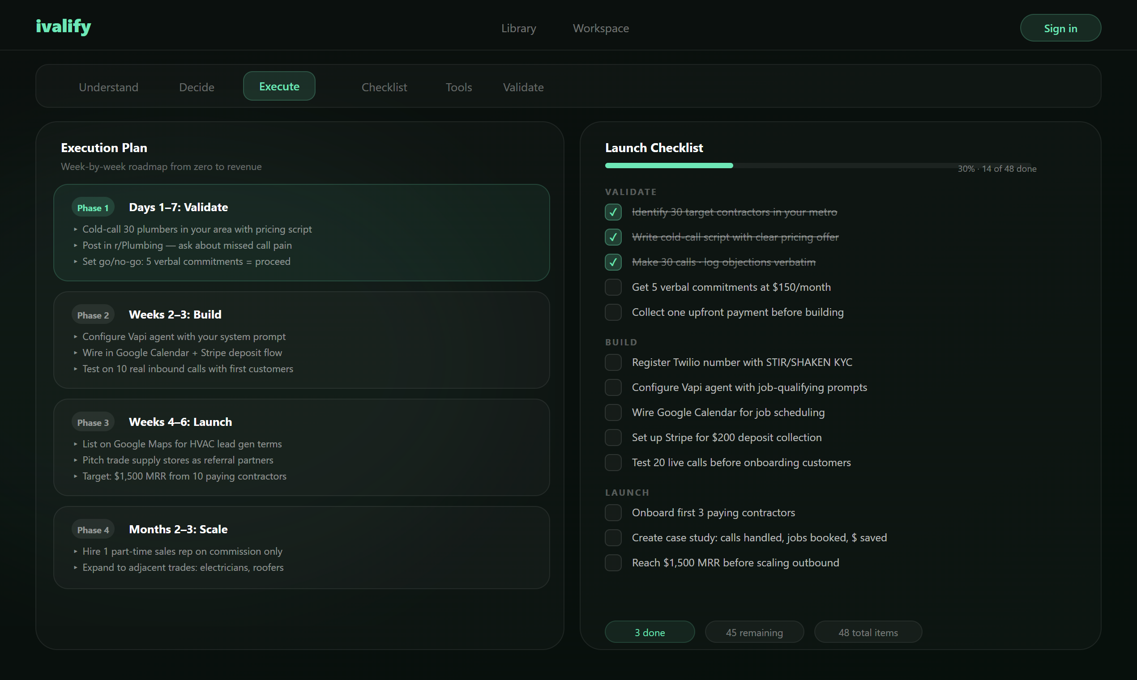Check 'Wire Google Calendar for job scheduling'
The image size is (1137, 680).
pos(613,412)
